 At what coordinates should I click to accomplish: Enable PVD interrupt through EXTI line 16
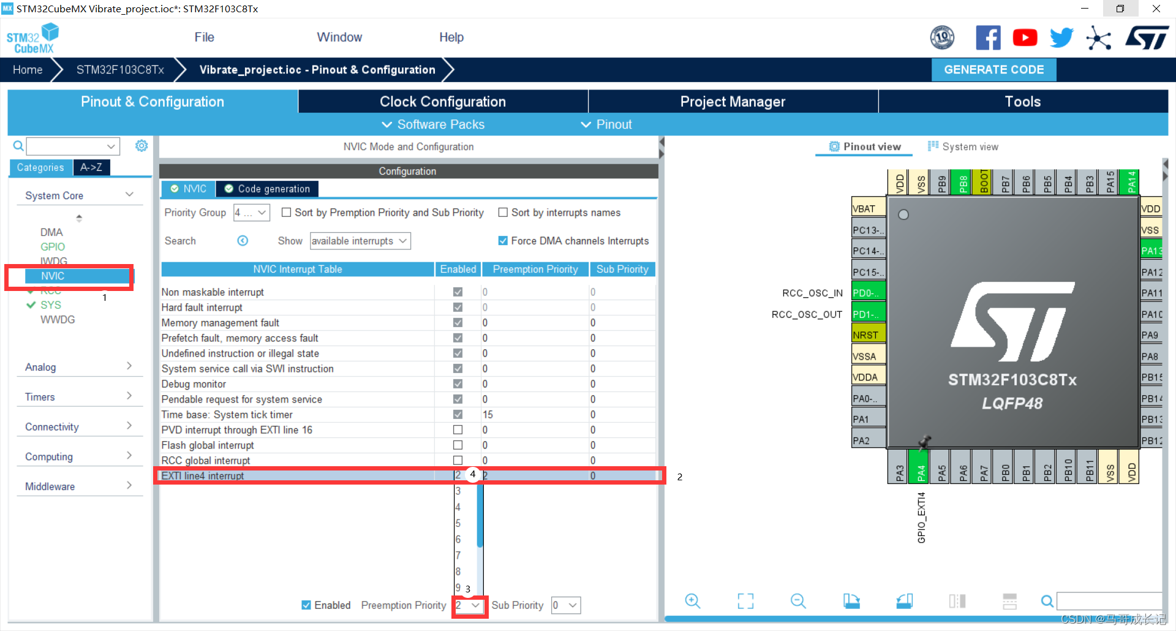pyautogui.click(x=458, y=430)
